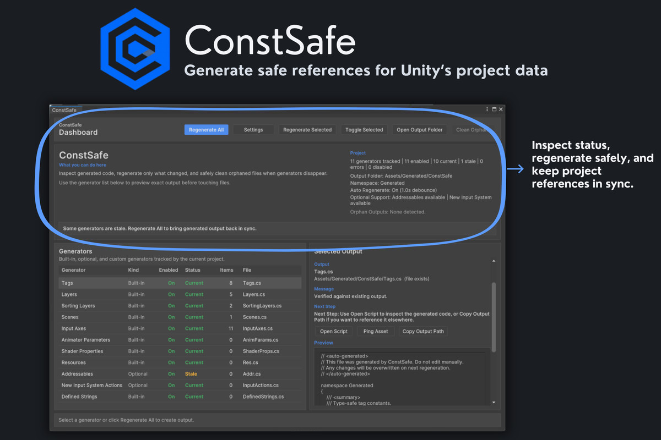The image size is (661, 440).
Task: Click the Optional kind of Addressables
Action: 138,374
